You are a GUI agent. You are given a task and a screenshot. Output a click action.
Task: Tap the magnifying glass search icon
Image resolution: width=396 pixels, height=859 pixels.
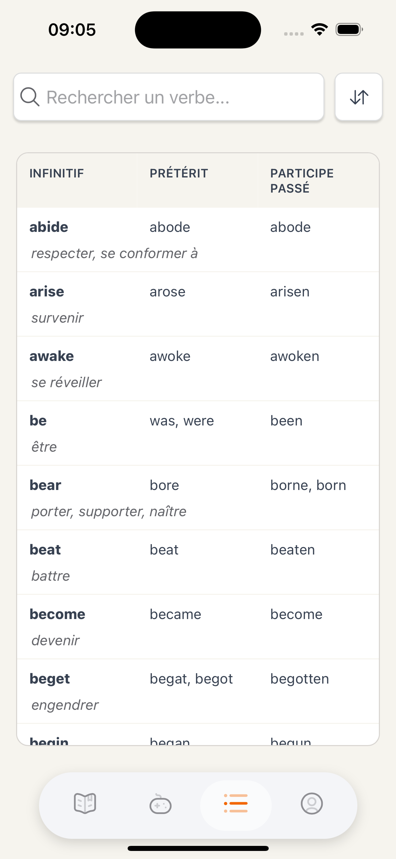click(x=30, y=97)
